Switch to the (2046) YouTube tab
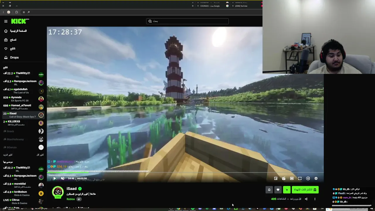 coord(241,6)
